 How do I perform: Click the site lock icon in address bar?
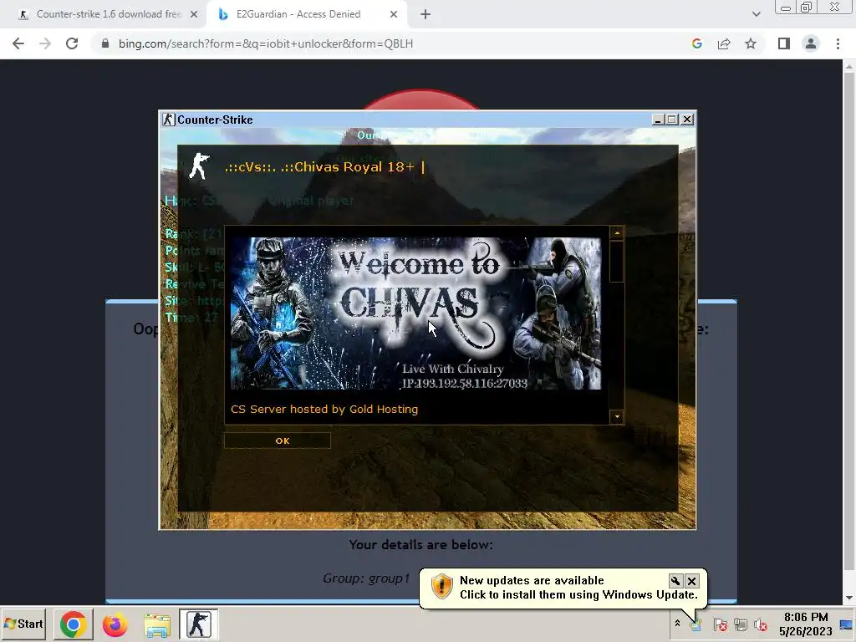pos(105,43)
